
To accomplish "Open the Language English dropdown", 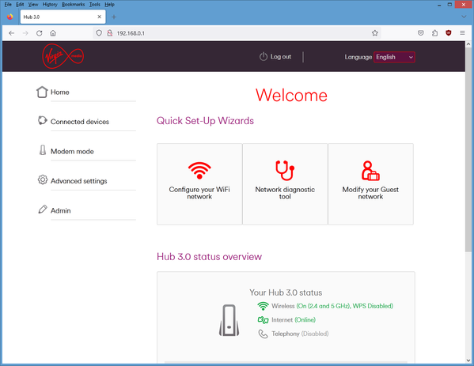I will point(394,57).
